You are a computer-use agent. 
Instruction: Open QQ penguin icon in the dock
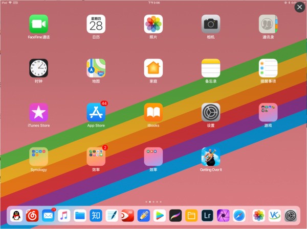coord(16,216)
